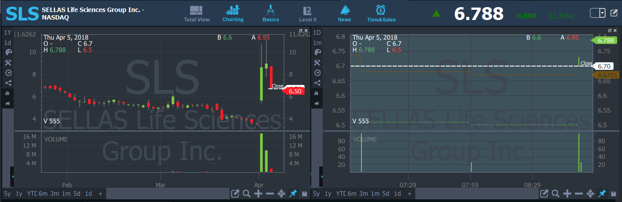Screen dimensions: 622x202
Task: Open the 1m interval selector on right chart
Action: click(317, 43)
